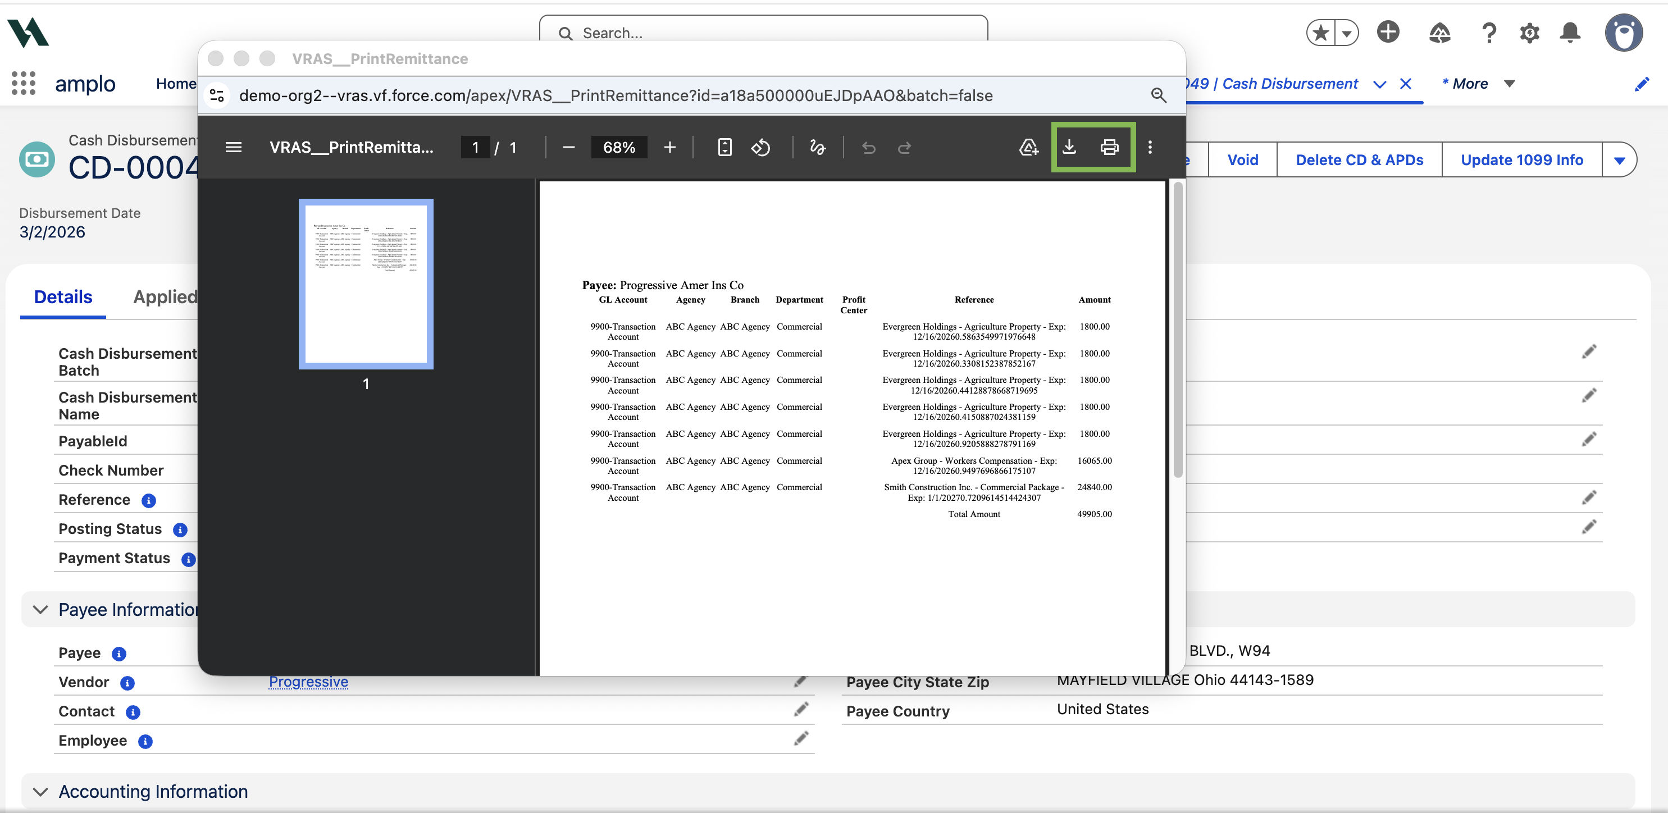Click the amplo app name
Screen dimensions: 1668x813
point(85,84)
